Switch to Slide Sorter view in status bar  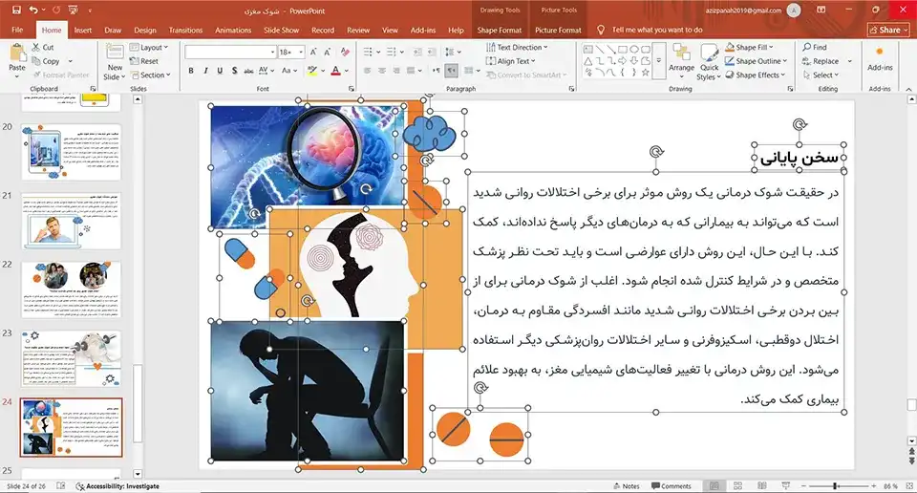(x=737, y=486)
